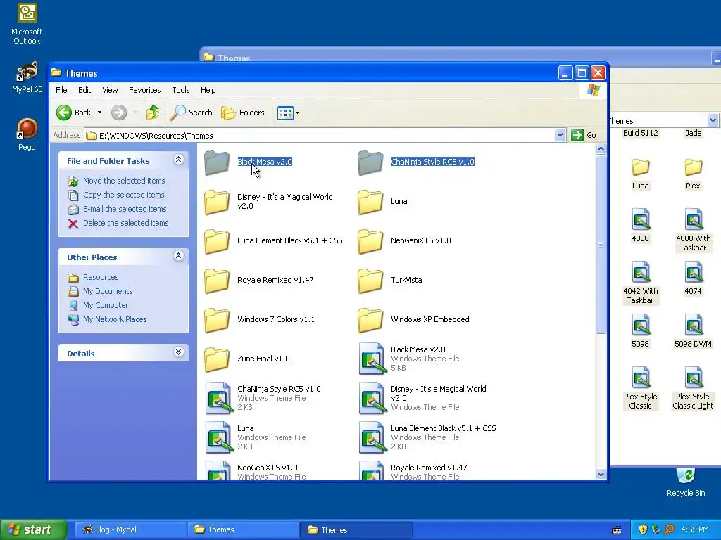The width and height of the screenshot is (721, 540).
Task: Select the NeoGeniX LS v1.0 folder icon
Action: (x=370, y=241)
